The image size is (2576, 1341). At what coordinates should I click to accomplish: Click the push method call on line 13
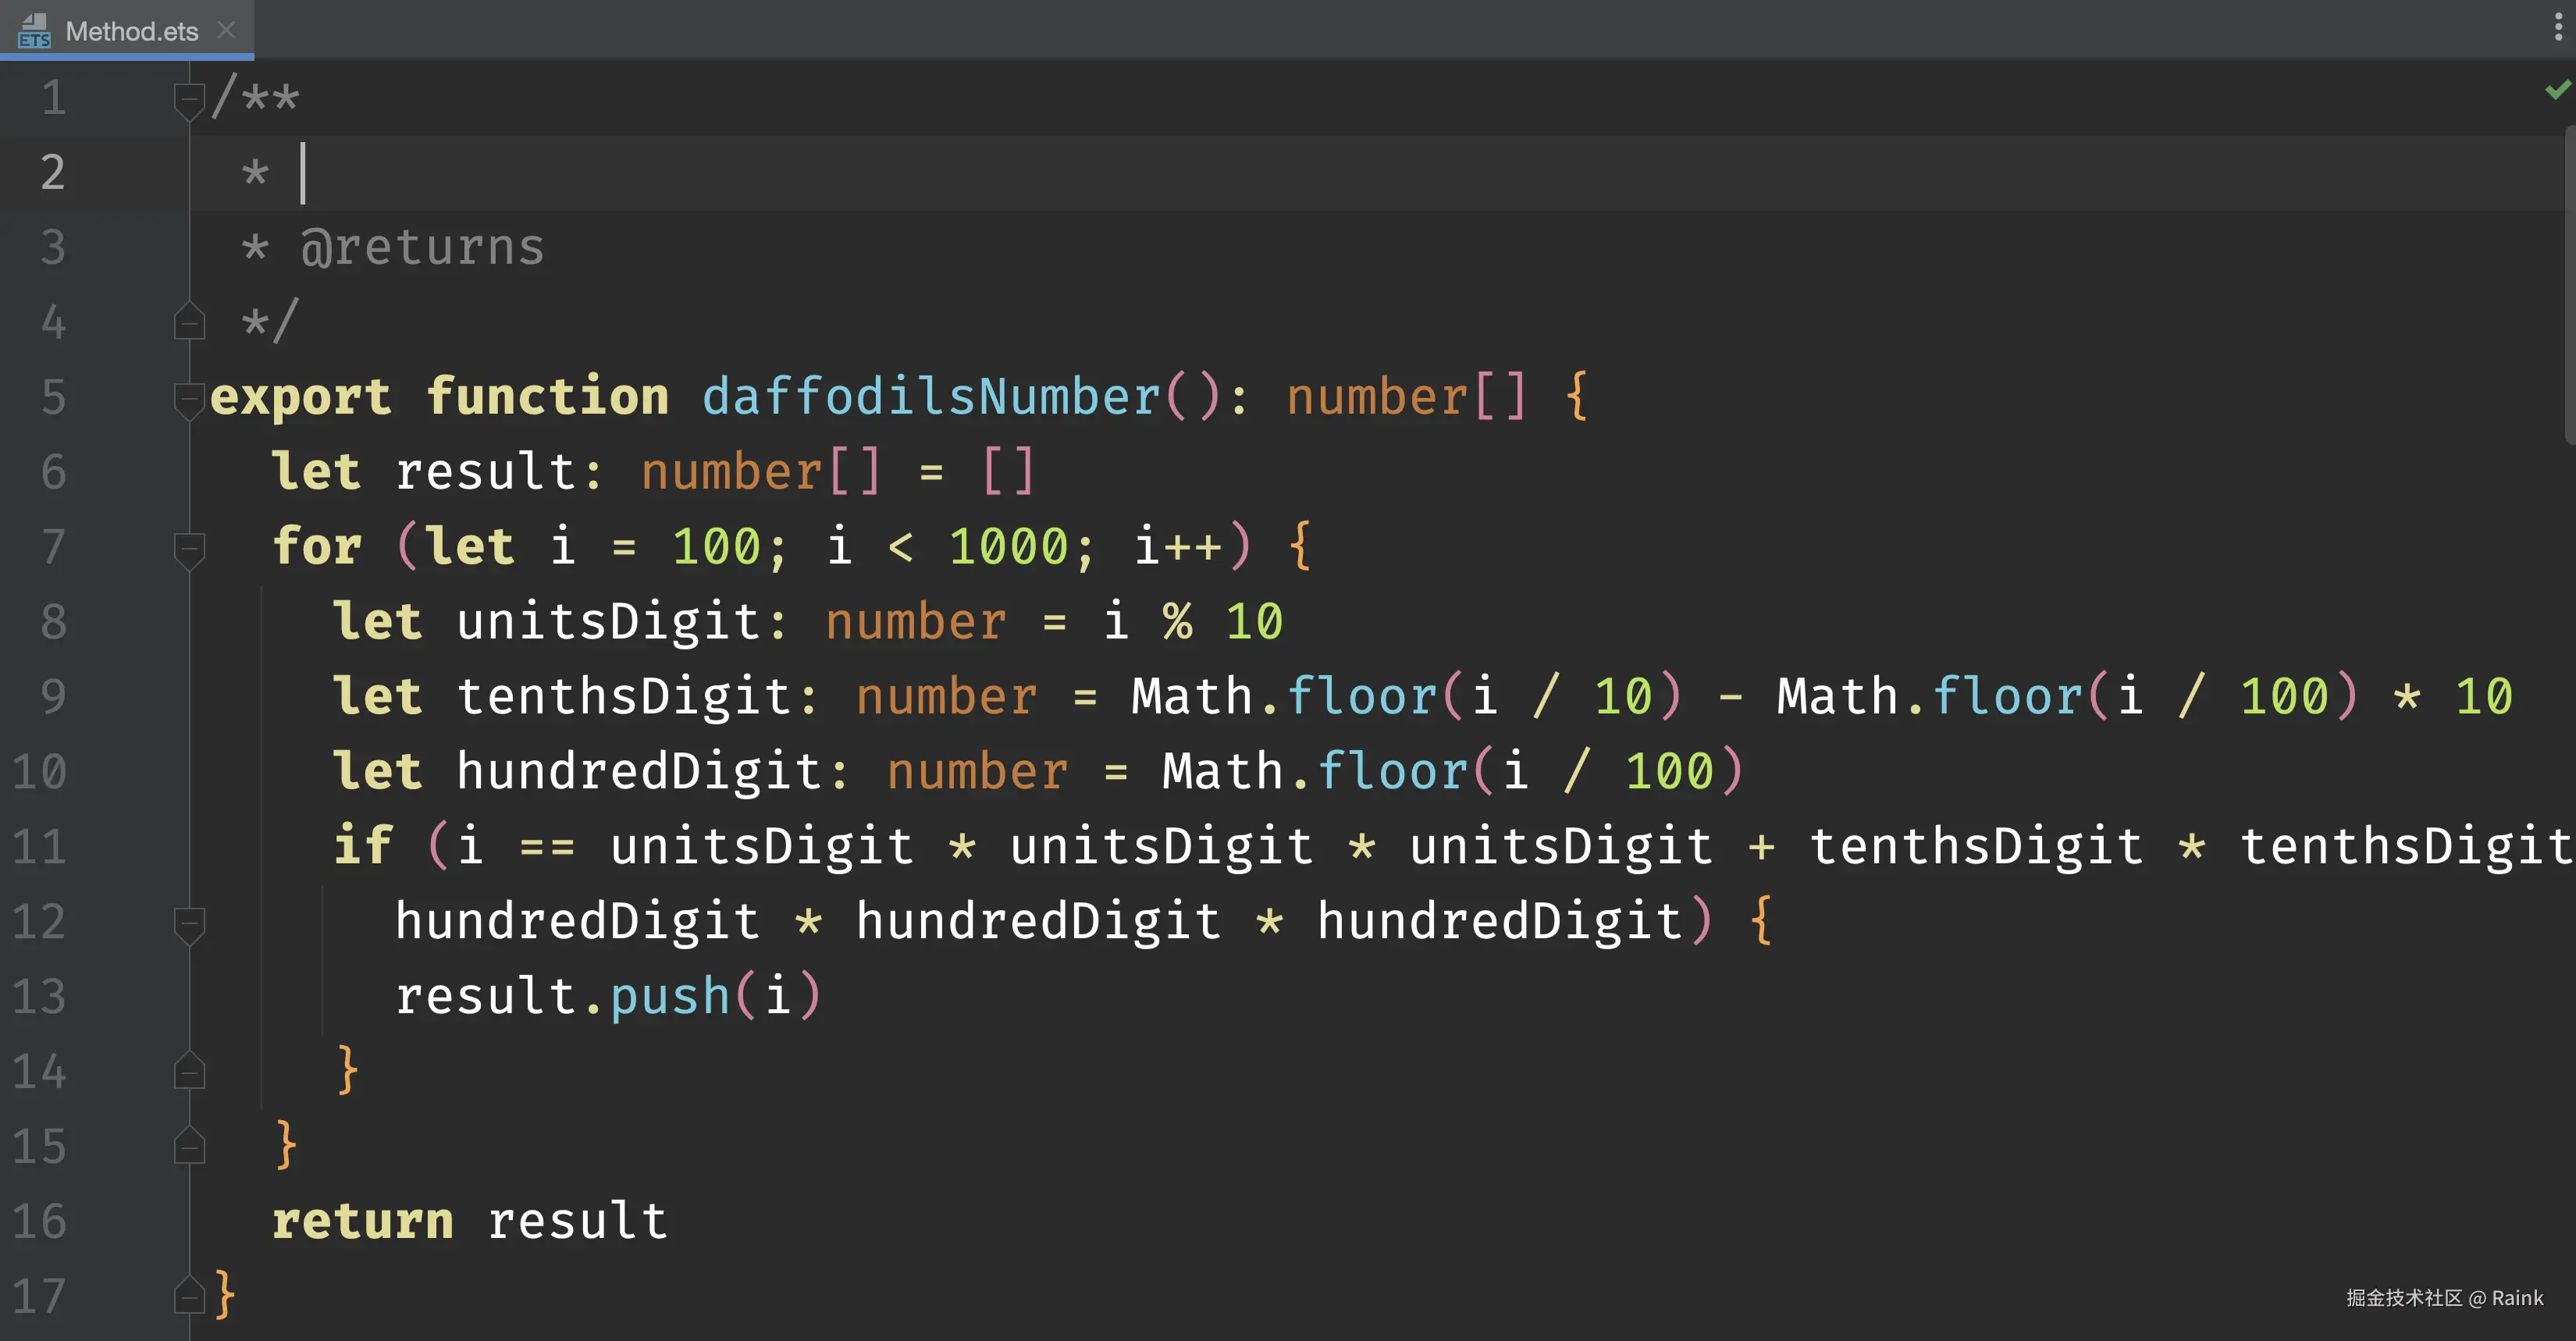[x=670, y=997]
